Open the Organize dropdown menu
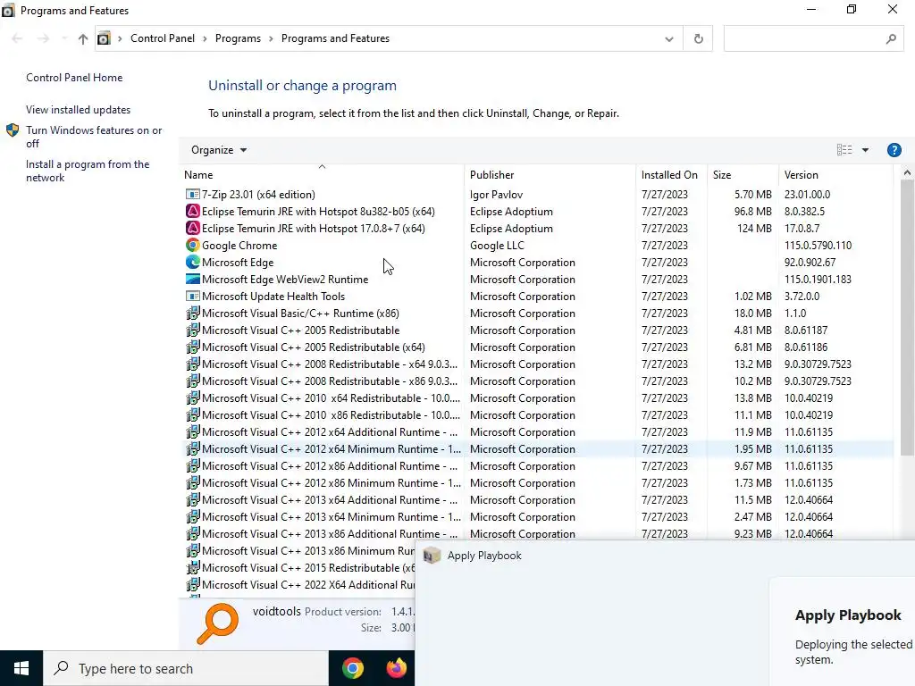 219,150
